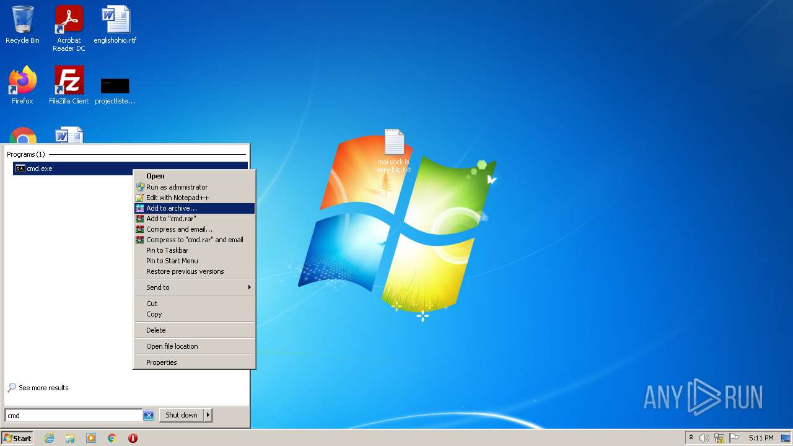793x446 pixels.
Task: Select the .txt file on desktop wallpaper
Action: [394, 151]
